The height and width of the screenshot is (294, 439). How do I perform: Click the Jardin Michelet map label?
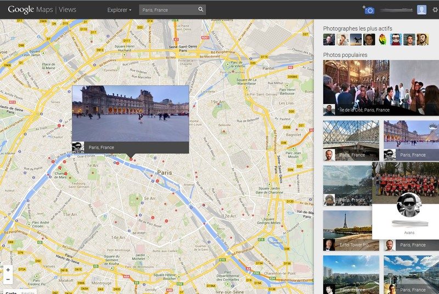click(139, 257)
